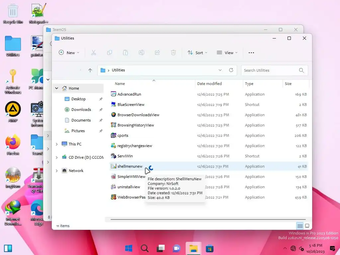
Task: Click the Paste clipboard icon
Action: point(125,53)
